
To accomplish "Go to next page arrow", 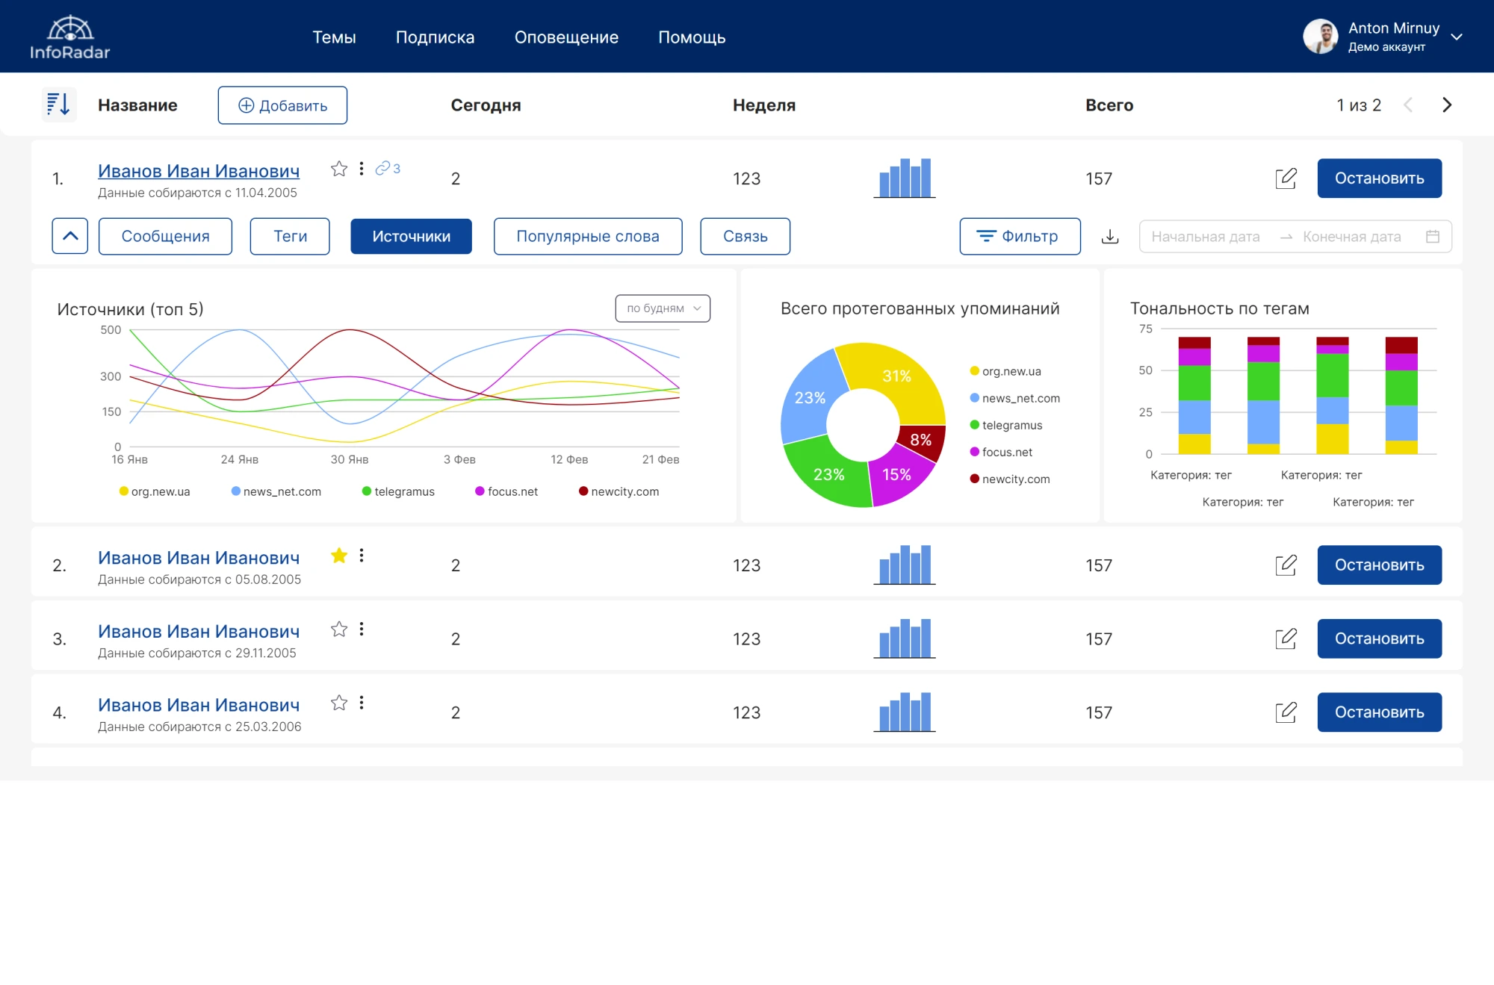I will click(1447, 105).
